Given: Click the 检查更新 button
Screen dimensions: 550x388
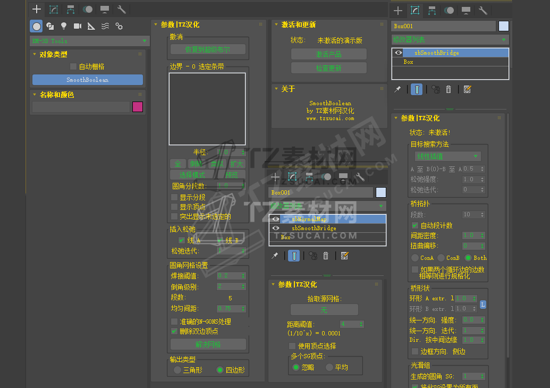Looking at the screenshot, I should pyautogui.click(x=328, y=68).
